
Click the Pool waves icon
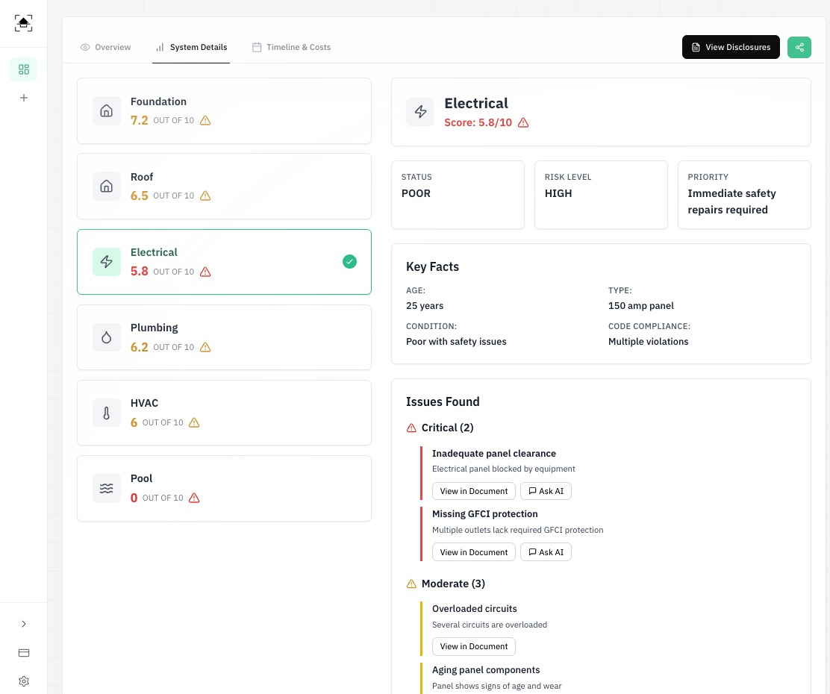click(107, 488)
